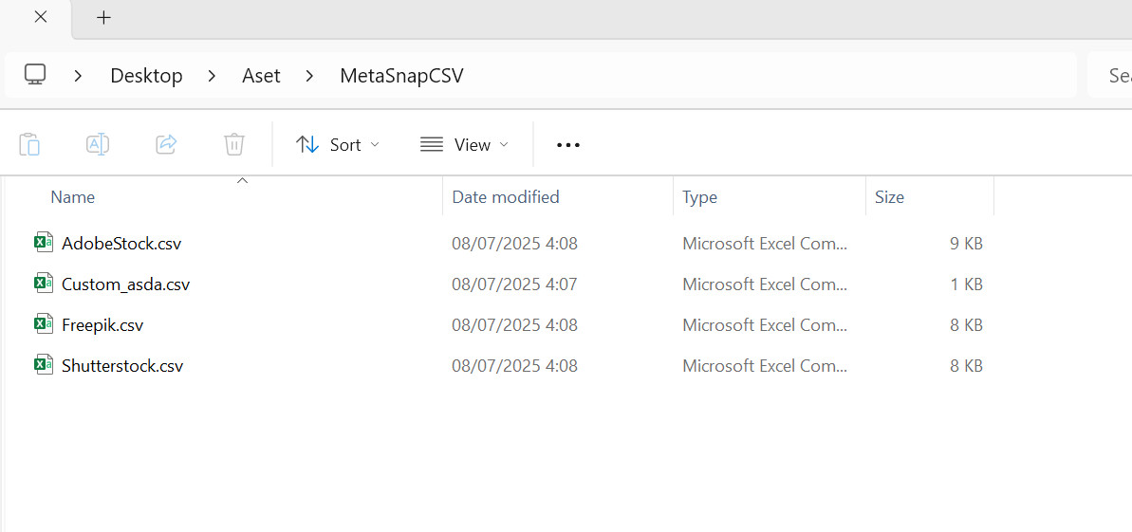
Task: Sort by the Name column header
Action: tap(72, 197)
